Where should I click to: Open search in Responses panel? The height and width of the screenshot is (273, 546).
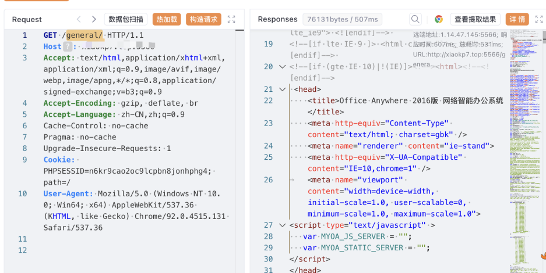415,19
